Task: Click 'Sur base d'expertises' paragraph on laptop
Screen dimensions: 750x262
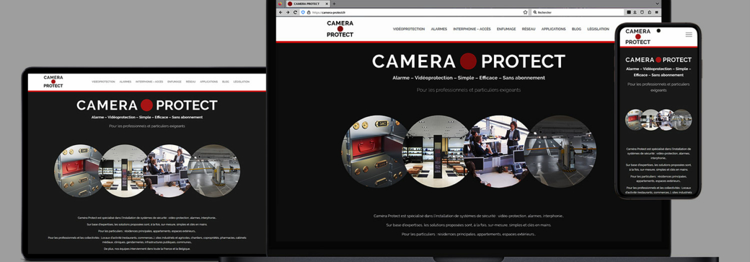Action: (x=469, y=225)
